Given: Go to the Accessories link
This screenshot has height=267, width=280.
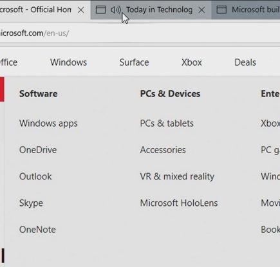Looking at the screenshot, I should (x=163, y=150).
